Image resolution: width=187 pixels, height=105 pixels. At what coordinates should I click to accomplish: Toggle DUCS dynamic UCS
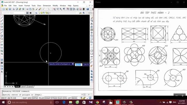pyautogui.click(x=60, y=98)
